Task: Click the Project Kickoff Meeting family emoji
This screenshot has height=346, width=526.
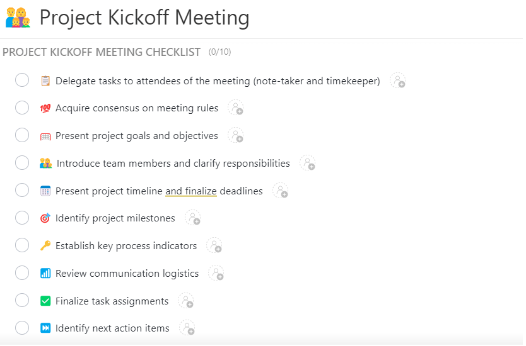Action: (x=18, y=18)
